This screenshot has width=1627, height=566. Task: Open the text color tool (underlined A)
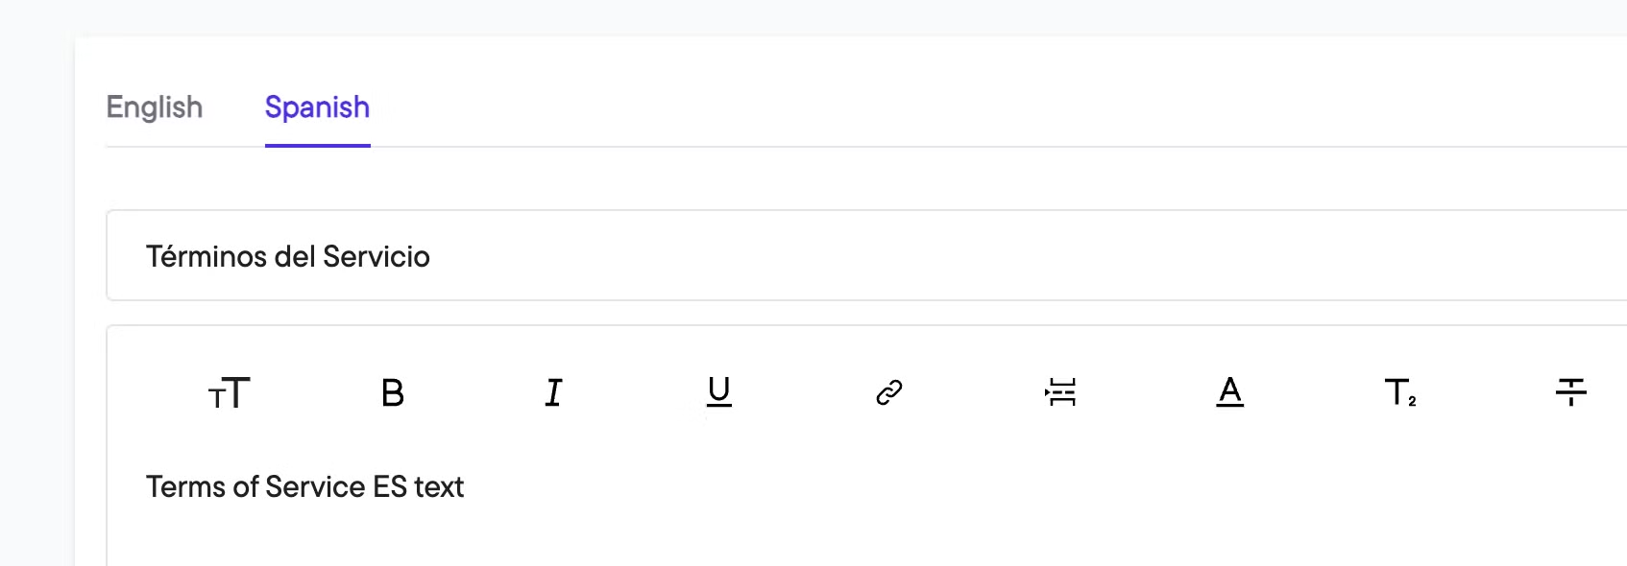tap(1230, 391)
